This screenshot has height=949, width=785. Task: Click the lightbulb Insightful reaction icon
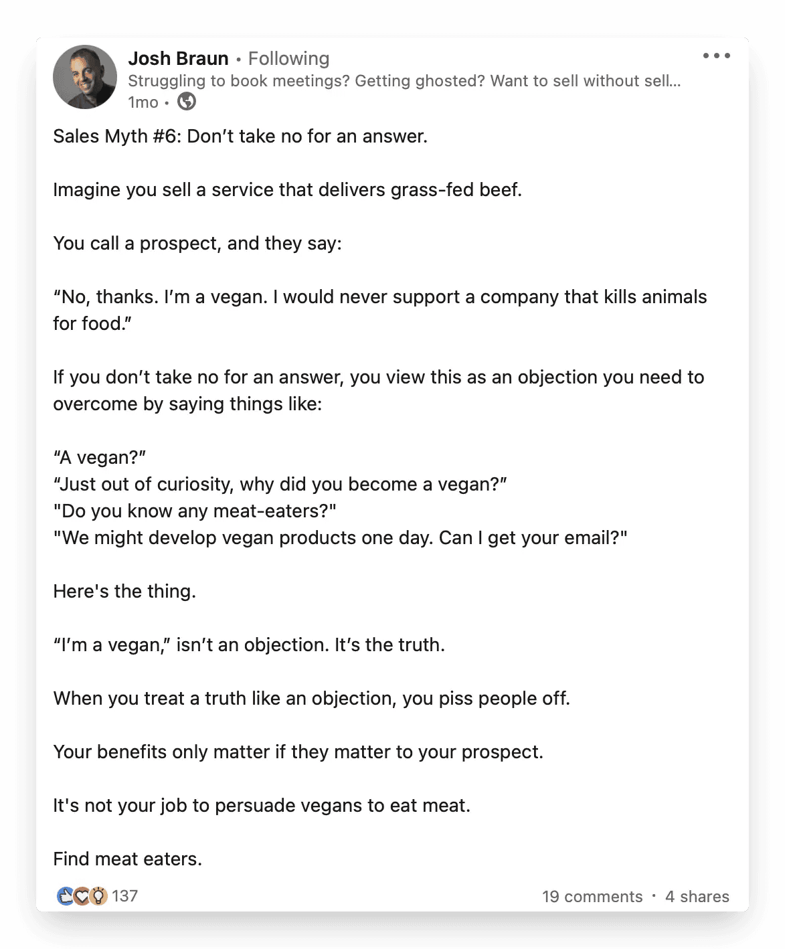(x=98, y=895)
